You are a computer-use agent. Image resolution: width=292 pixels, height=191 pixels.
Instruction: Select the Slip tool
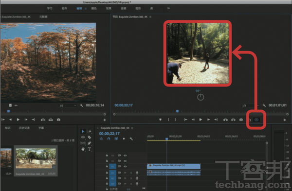coord(83,143)
